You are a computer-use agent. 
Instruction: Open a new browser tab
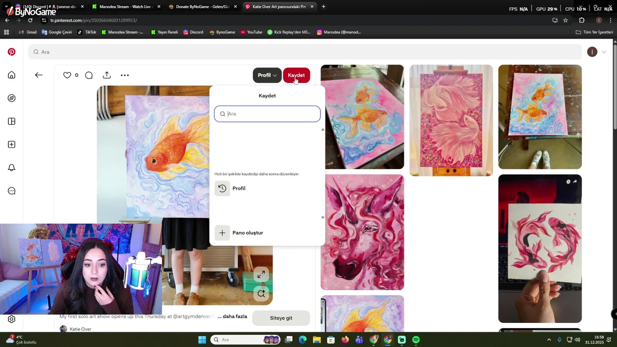coord(323,7)
